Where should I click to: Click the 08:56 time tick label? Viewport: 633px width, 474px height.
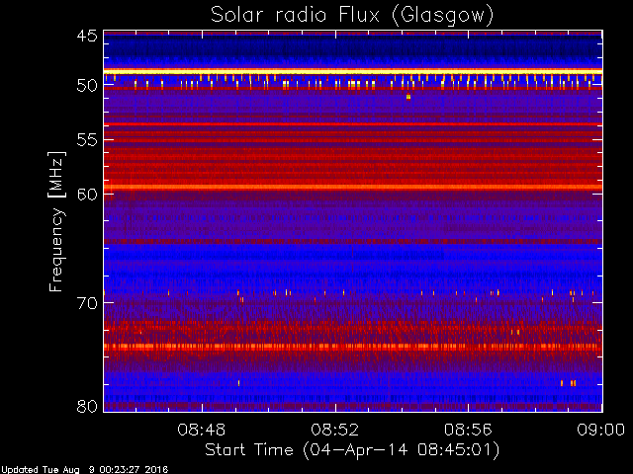pos(468,430)
